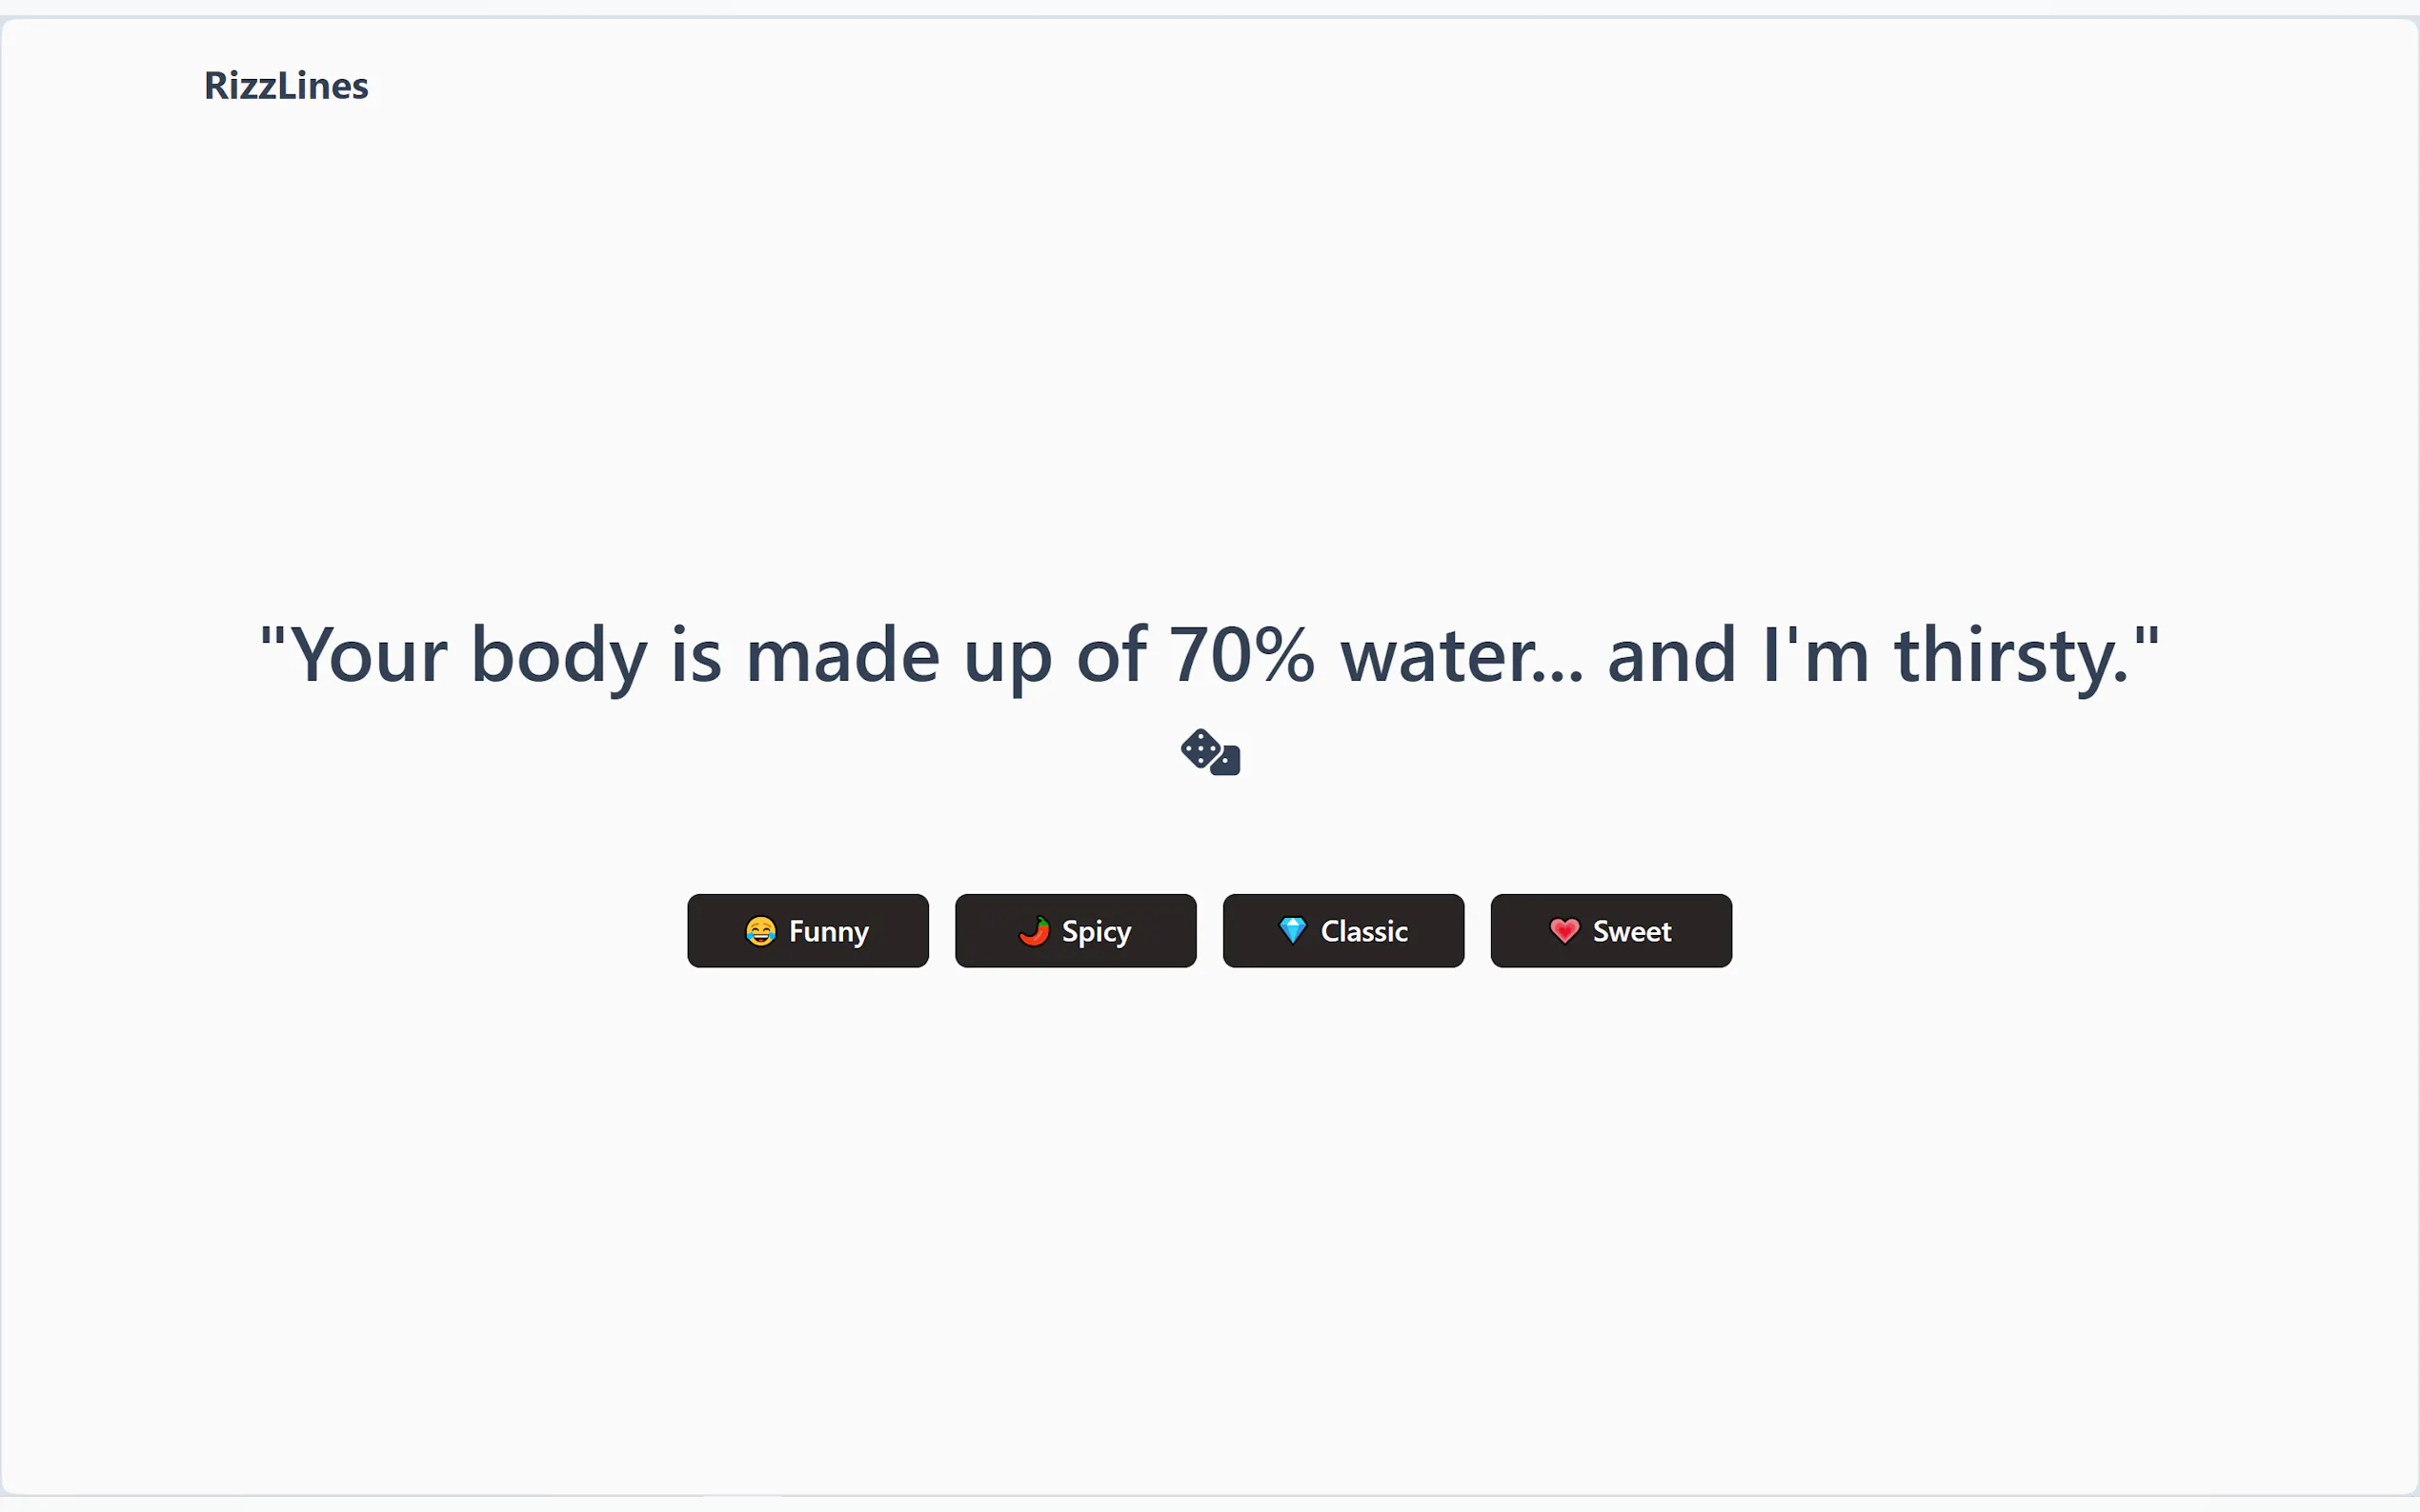Click the laughing emoji on Funny

(760, 931)
